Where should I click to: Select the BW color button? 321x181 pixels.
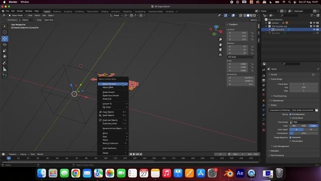pos(294,126)
